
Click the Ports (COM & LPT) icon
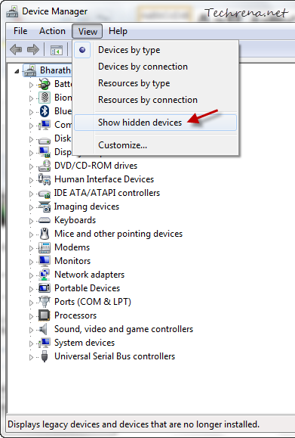45,302
